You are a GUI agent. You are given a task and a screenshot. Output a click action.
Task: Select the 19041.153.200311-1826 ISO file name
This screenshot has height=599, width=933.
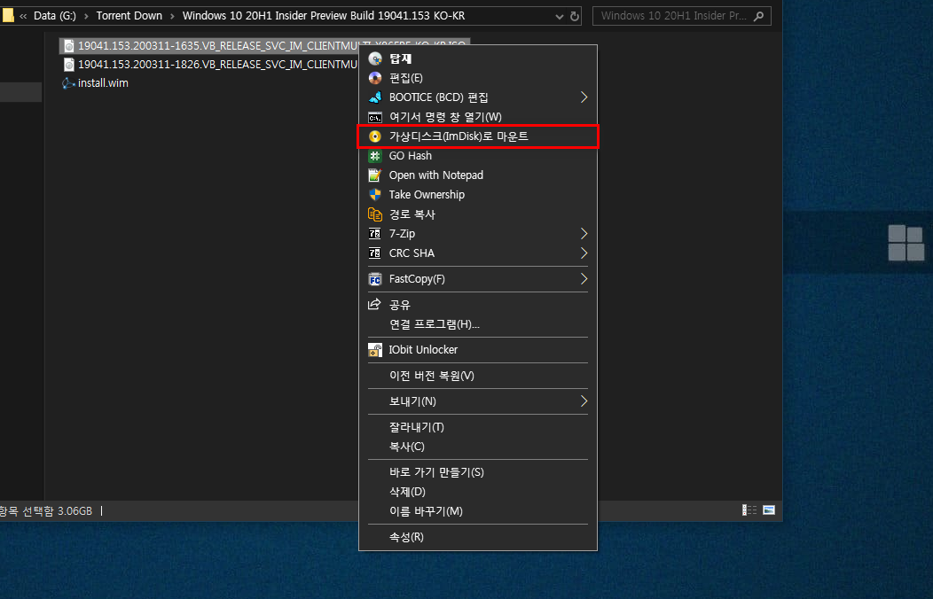point(218,64)
